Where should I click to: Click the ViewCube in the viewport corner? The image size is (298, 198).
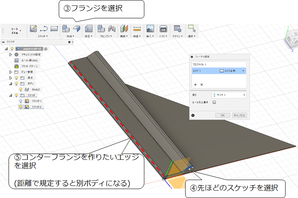click(x=291, y=38)
